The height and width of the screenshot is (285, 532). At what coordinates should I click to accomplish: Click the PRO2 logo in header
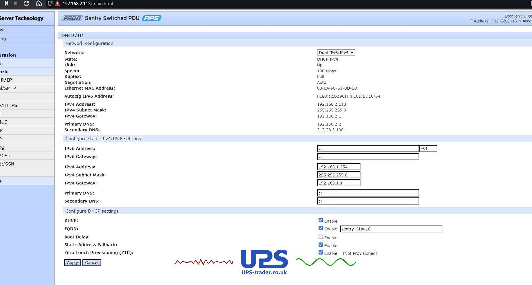(72, 18)
